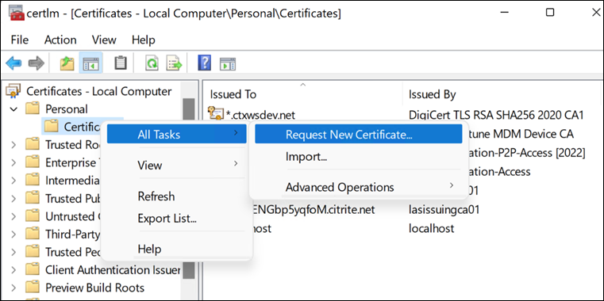Viewport: 604px width, 301px height.
Task: Click the certlm toolbox icon in title bar
Action: [x=17, y=13]
